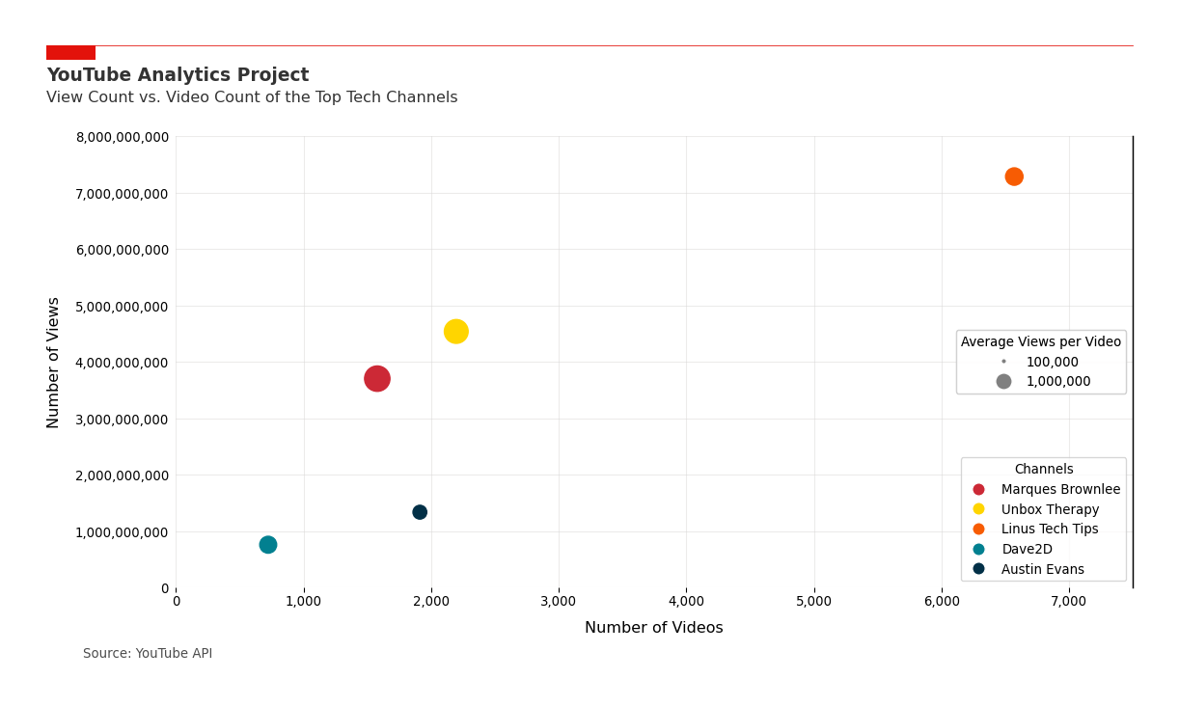Click the 1,000,000 size legend gray circle
Screen dimensions: 1179x706
[x=1003, y=382]
